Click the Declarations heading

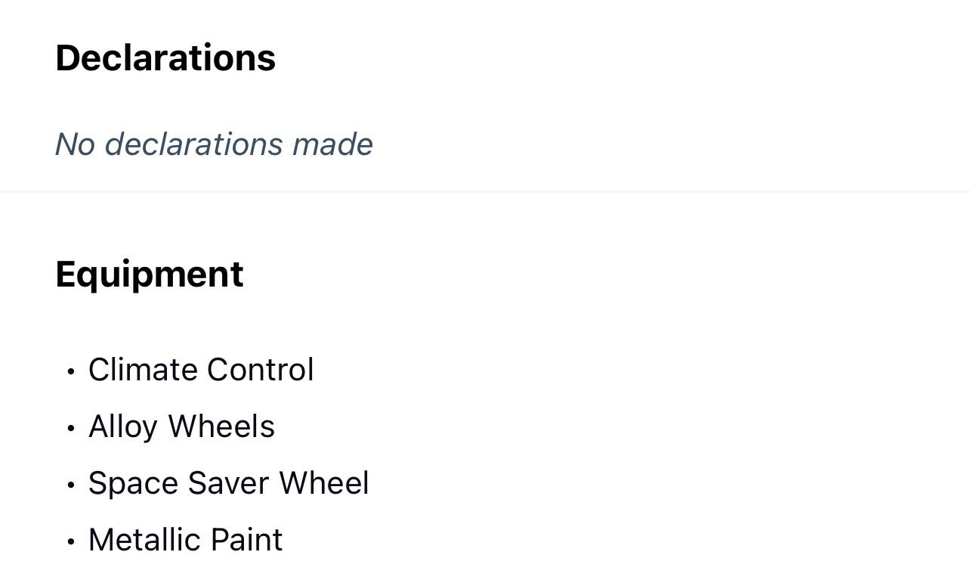pyautogui.click(x=165, y=58)
